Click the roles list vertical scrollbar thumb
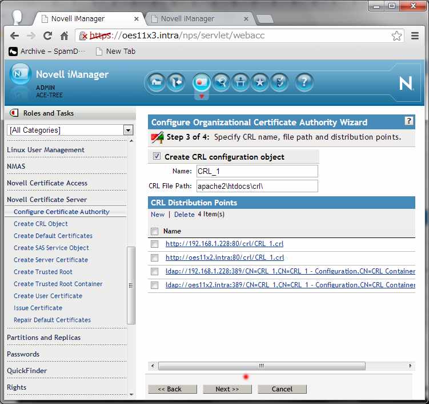The width and height of the screenshot is (429, 404). (x=131, y=286)
